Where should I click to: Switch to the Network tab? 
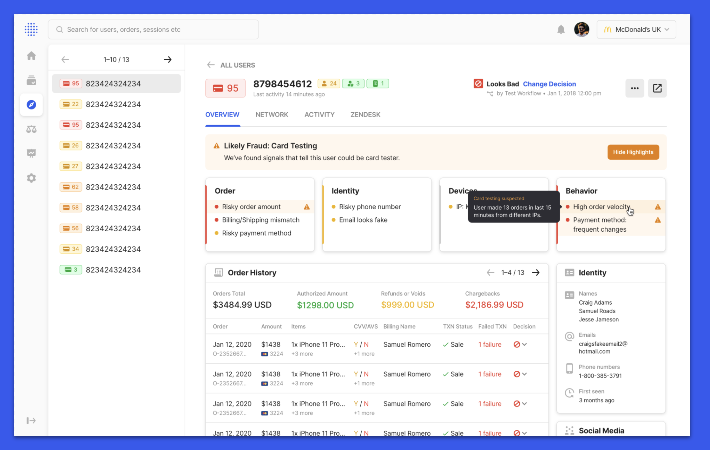[272, 115]
